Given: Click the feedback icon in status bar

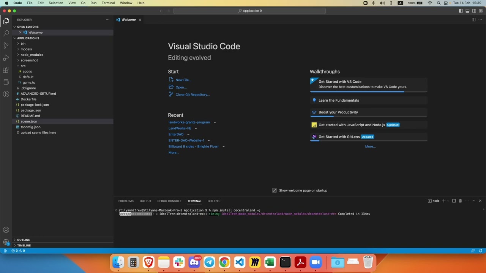Looking at the screenshot, I should pyautogui.click(x=473, y=251).
